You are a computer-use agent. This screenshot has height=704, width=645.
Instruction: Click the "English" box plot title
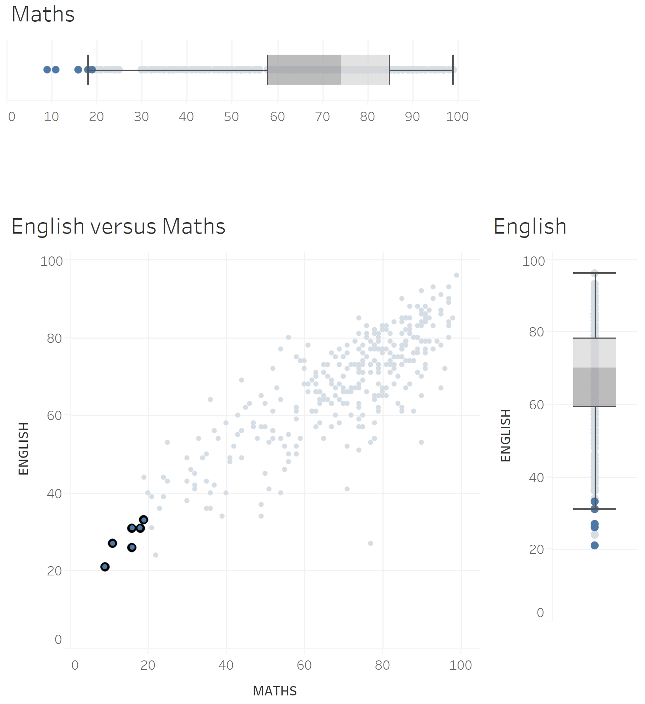[x=530, y=226]
